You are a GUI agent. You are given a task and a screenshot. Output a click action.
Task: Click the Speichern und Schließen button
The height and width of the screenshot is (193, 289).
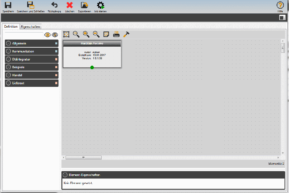[x=31, y=6]
